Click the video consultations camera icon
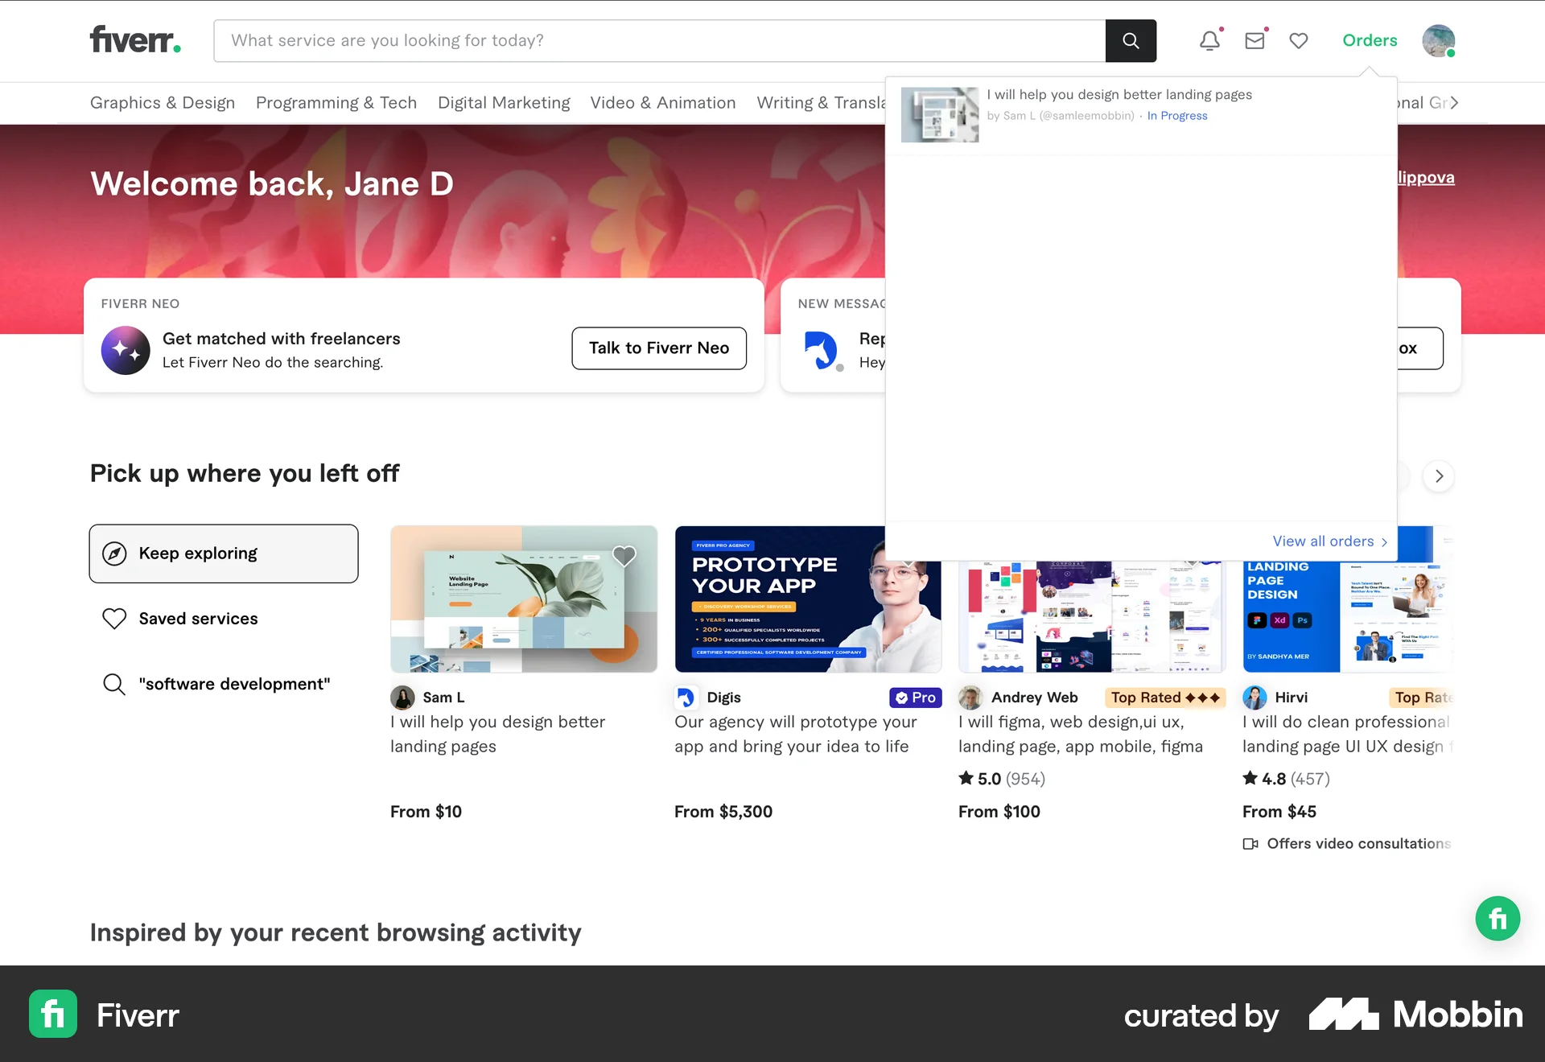The image size is (1545, 1062). [x=1250, y=843]
